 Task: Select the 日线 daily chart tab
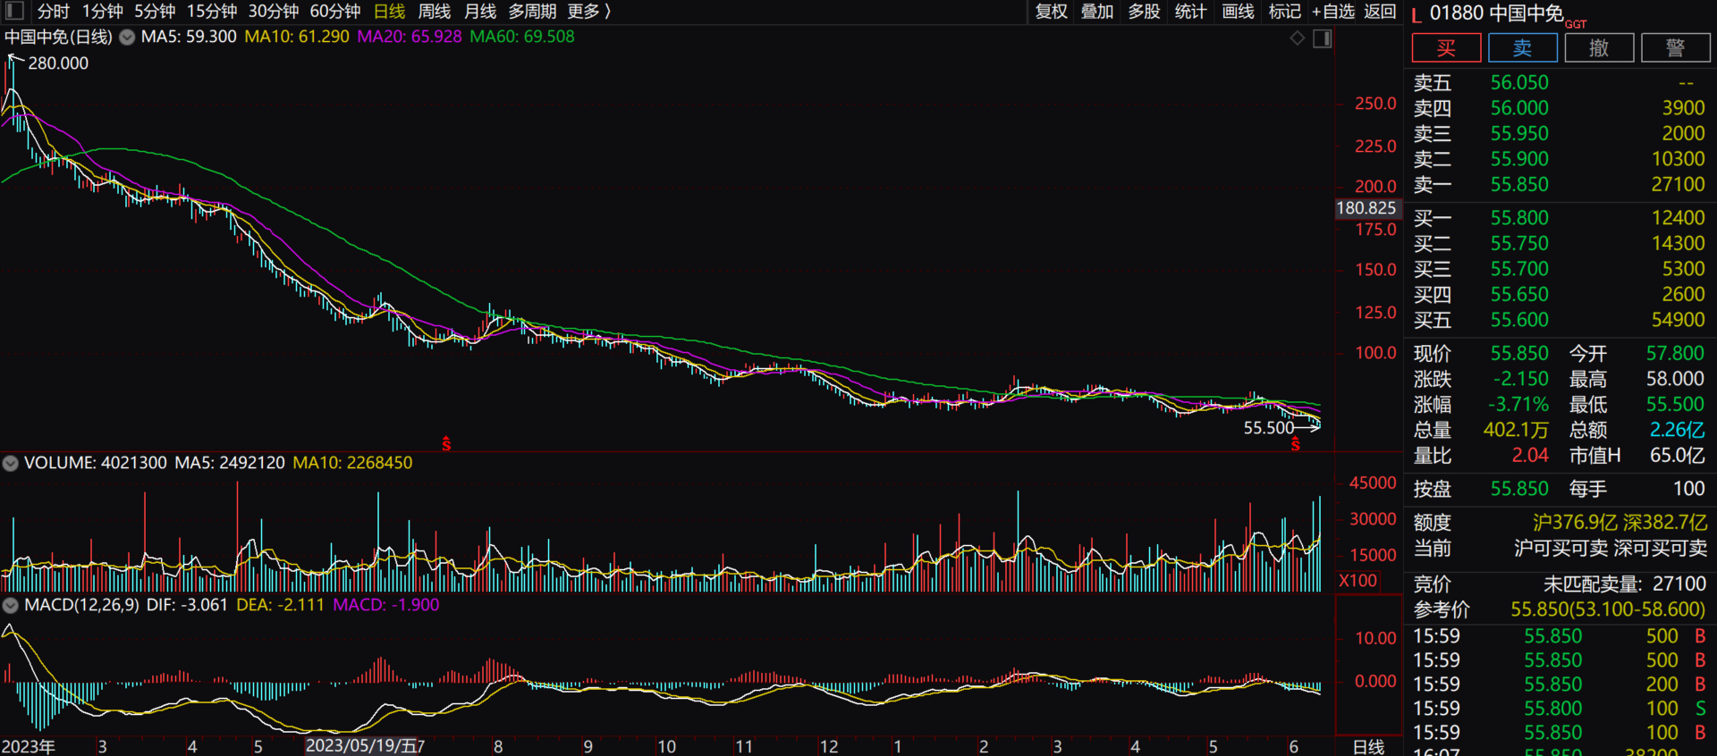pyautogui.click(x=389, y=12)
